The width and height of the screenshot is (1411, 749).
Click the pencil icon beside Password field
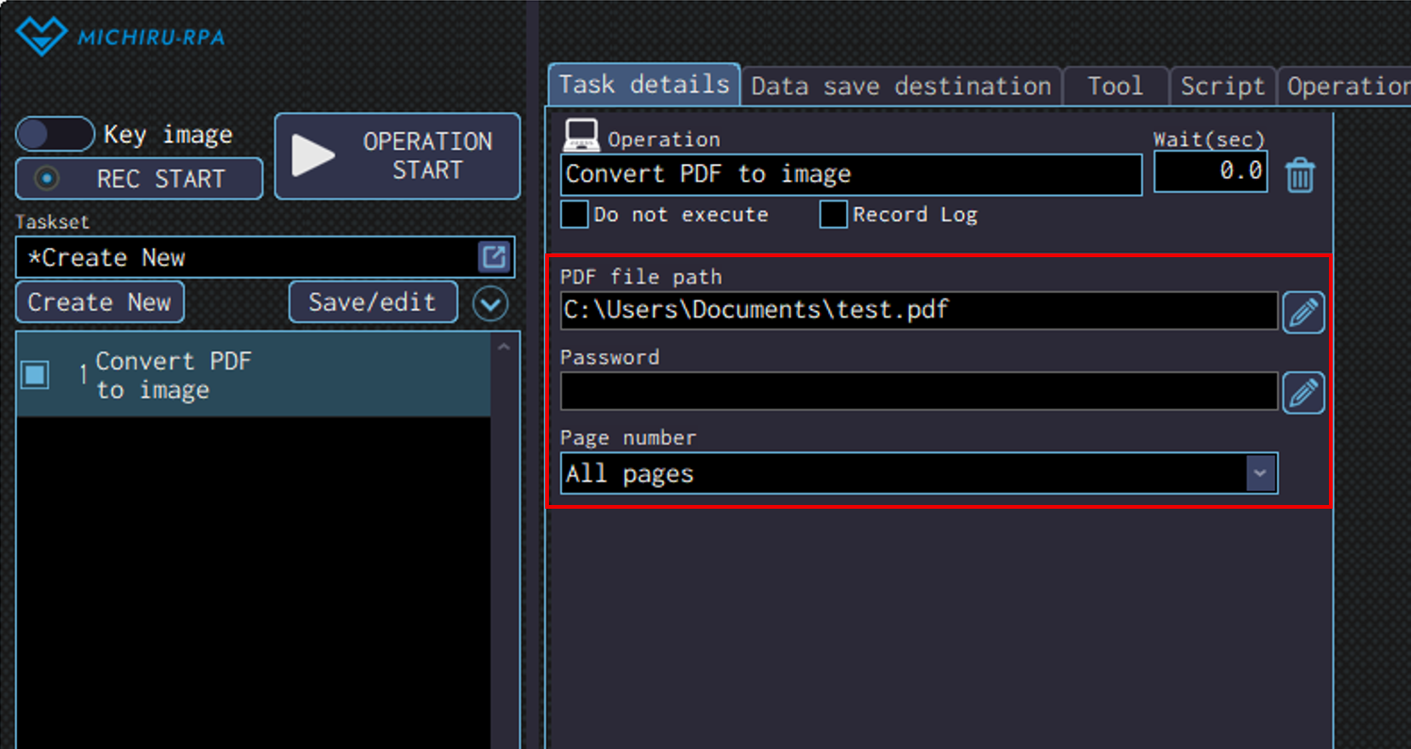(1303, 393)
